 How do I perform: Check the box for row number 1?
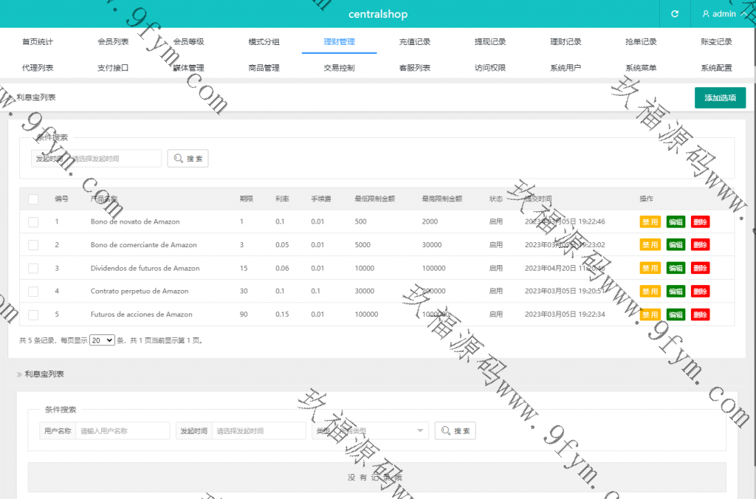pyautogui.click(x=33, y=221)
